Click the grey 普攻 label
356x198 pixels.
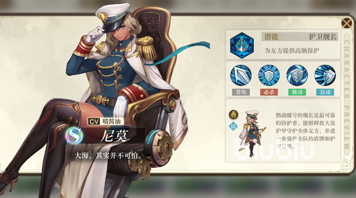pos(241,92)
